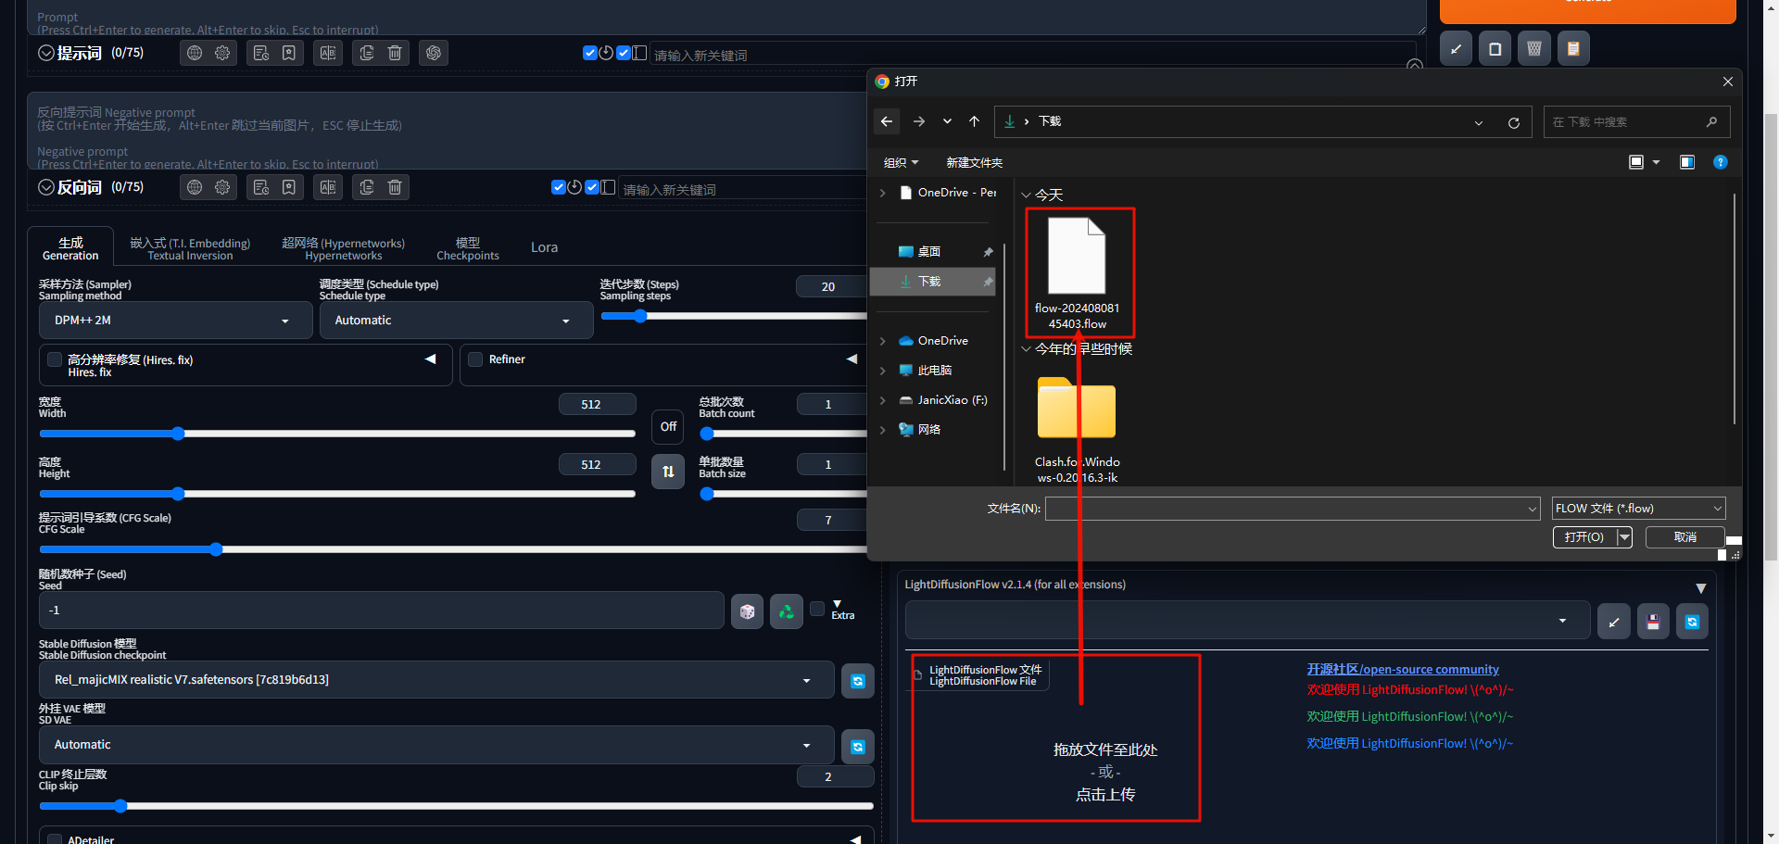Toggle preview pane icon in file dialog
The width and height of the screenshot is (1779, 844).
(1687, 162)
